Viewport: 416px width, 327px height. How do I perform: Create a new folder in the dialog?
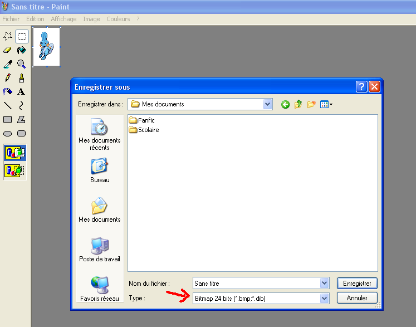coord(311,104)
